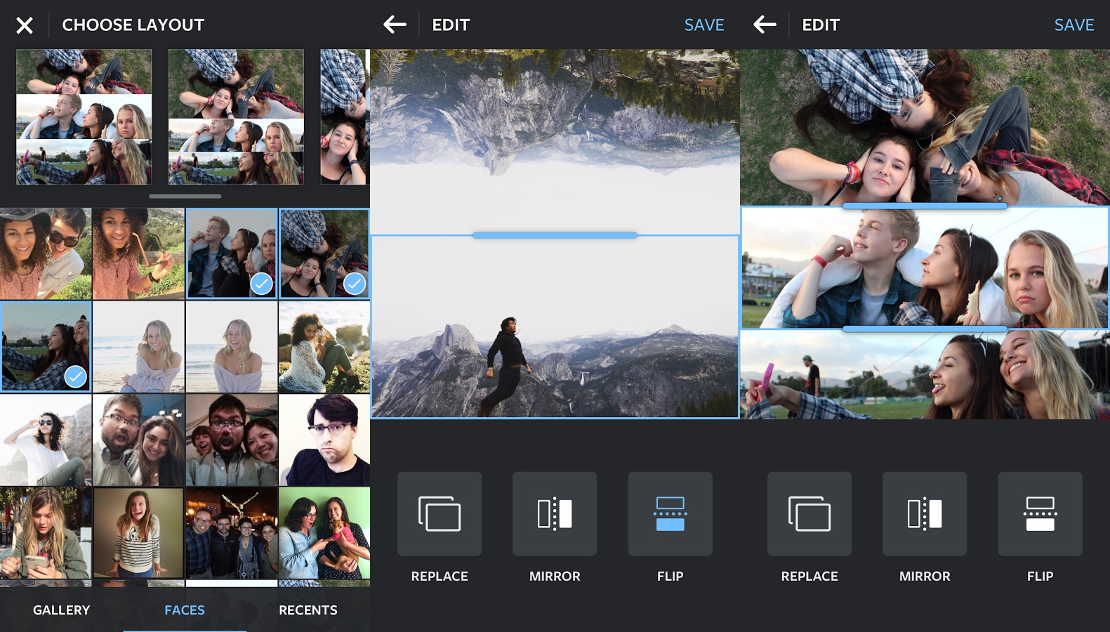Viewport: 1110px width, 632px height.
Task: Open the Recents tab
Action: point(308,610)
